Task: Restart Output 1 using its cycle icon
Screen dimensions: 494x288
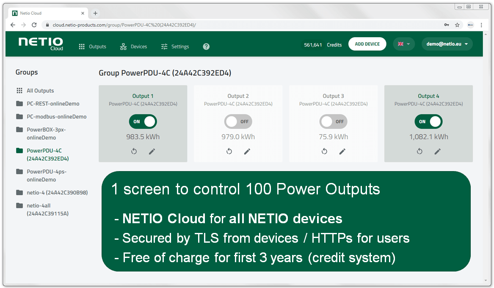Action: click(134, 152)
